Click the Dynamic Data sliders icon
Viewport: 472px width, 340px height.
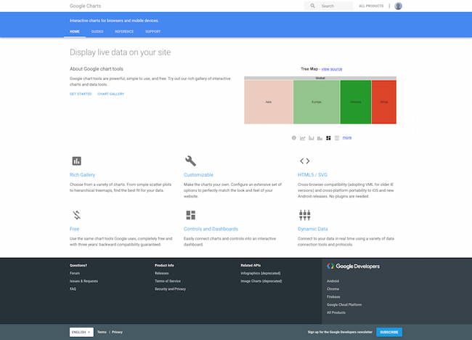click(305, 215)
